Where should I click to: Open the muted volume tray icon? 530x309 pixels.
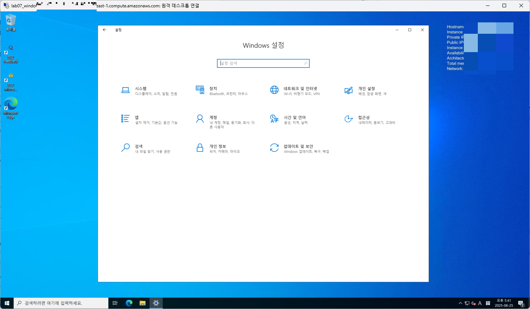point(473,303)
